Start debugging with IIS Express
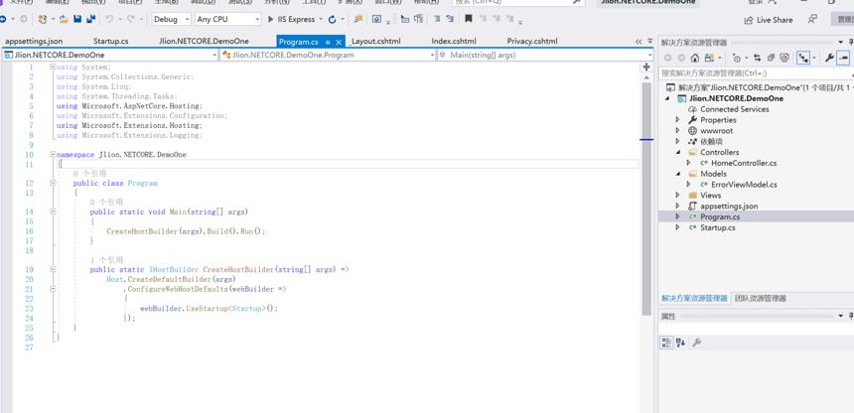This screenshot has height=413, width=854. click(x=291, y=19)
